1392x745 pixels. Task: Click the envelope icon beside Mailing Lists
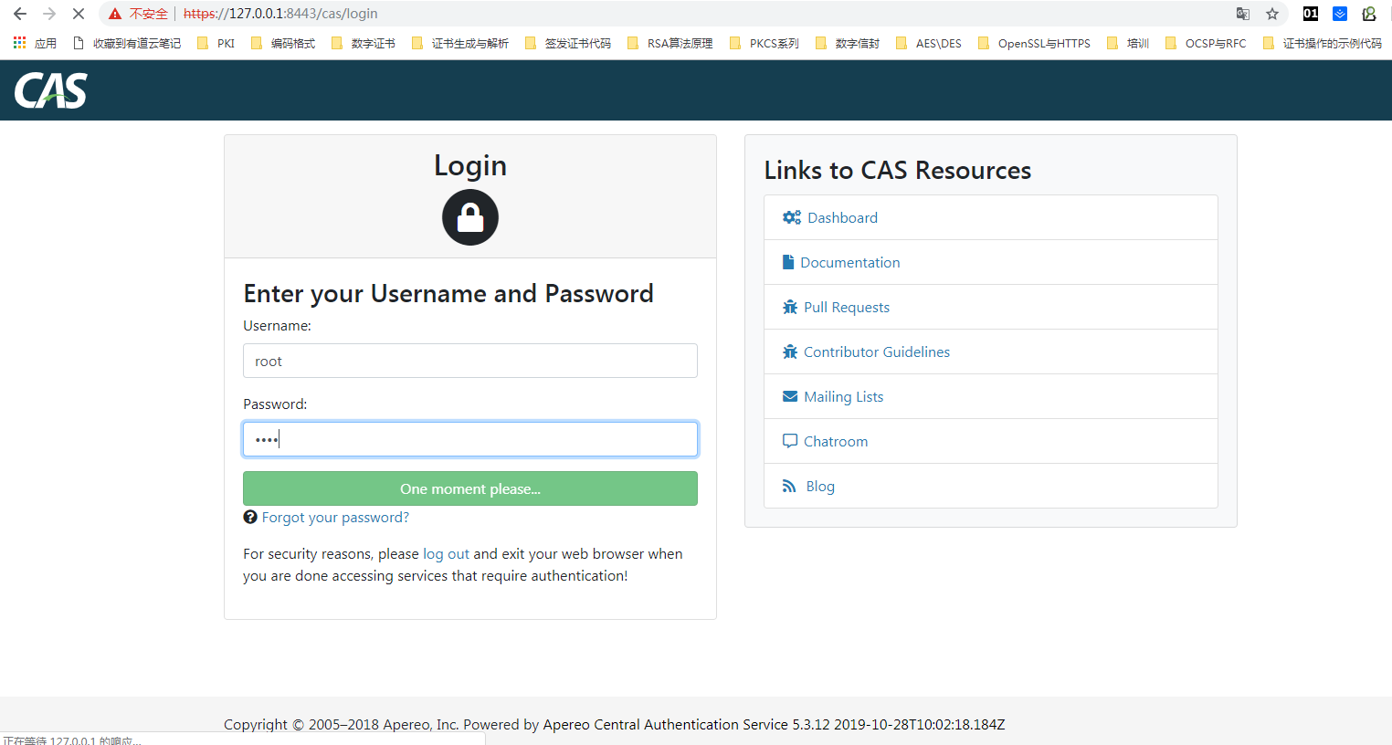click(790, 396)
